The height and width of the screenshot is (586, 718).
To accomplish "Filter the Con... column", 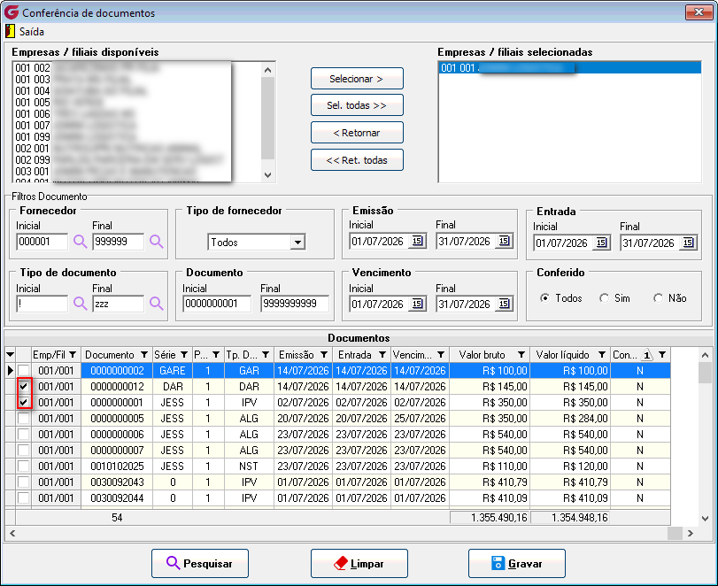I will pyautogui.click(x=662, y=355).
